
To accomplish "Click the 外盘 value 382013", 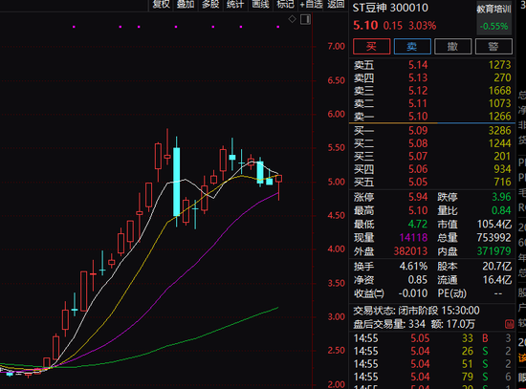I will pos(410,251).
